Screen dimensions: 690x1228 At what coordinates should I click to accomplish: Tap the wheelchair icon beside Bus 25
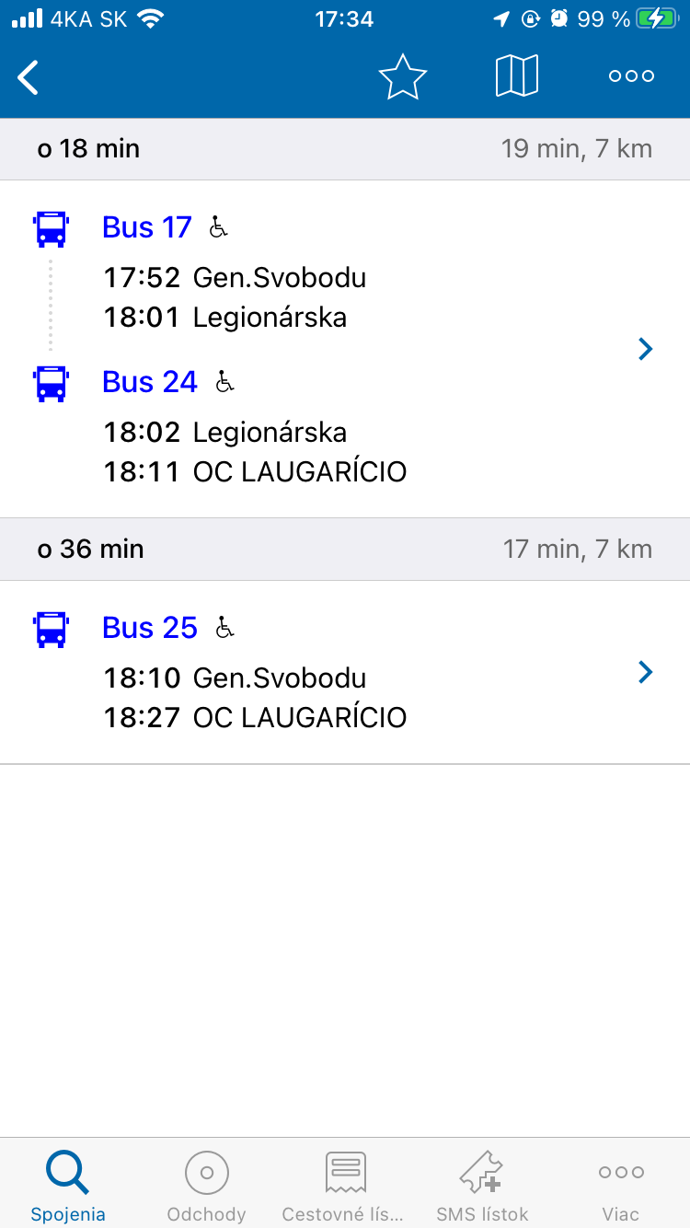click(x=224, y=628)
